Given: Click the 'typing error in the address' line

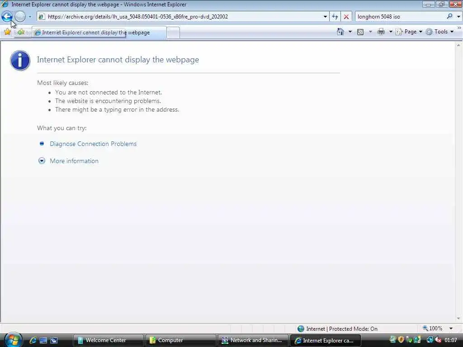Looking at the screenshot, I should click(117, 109).
